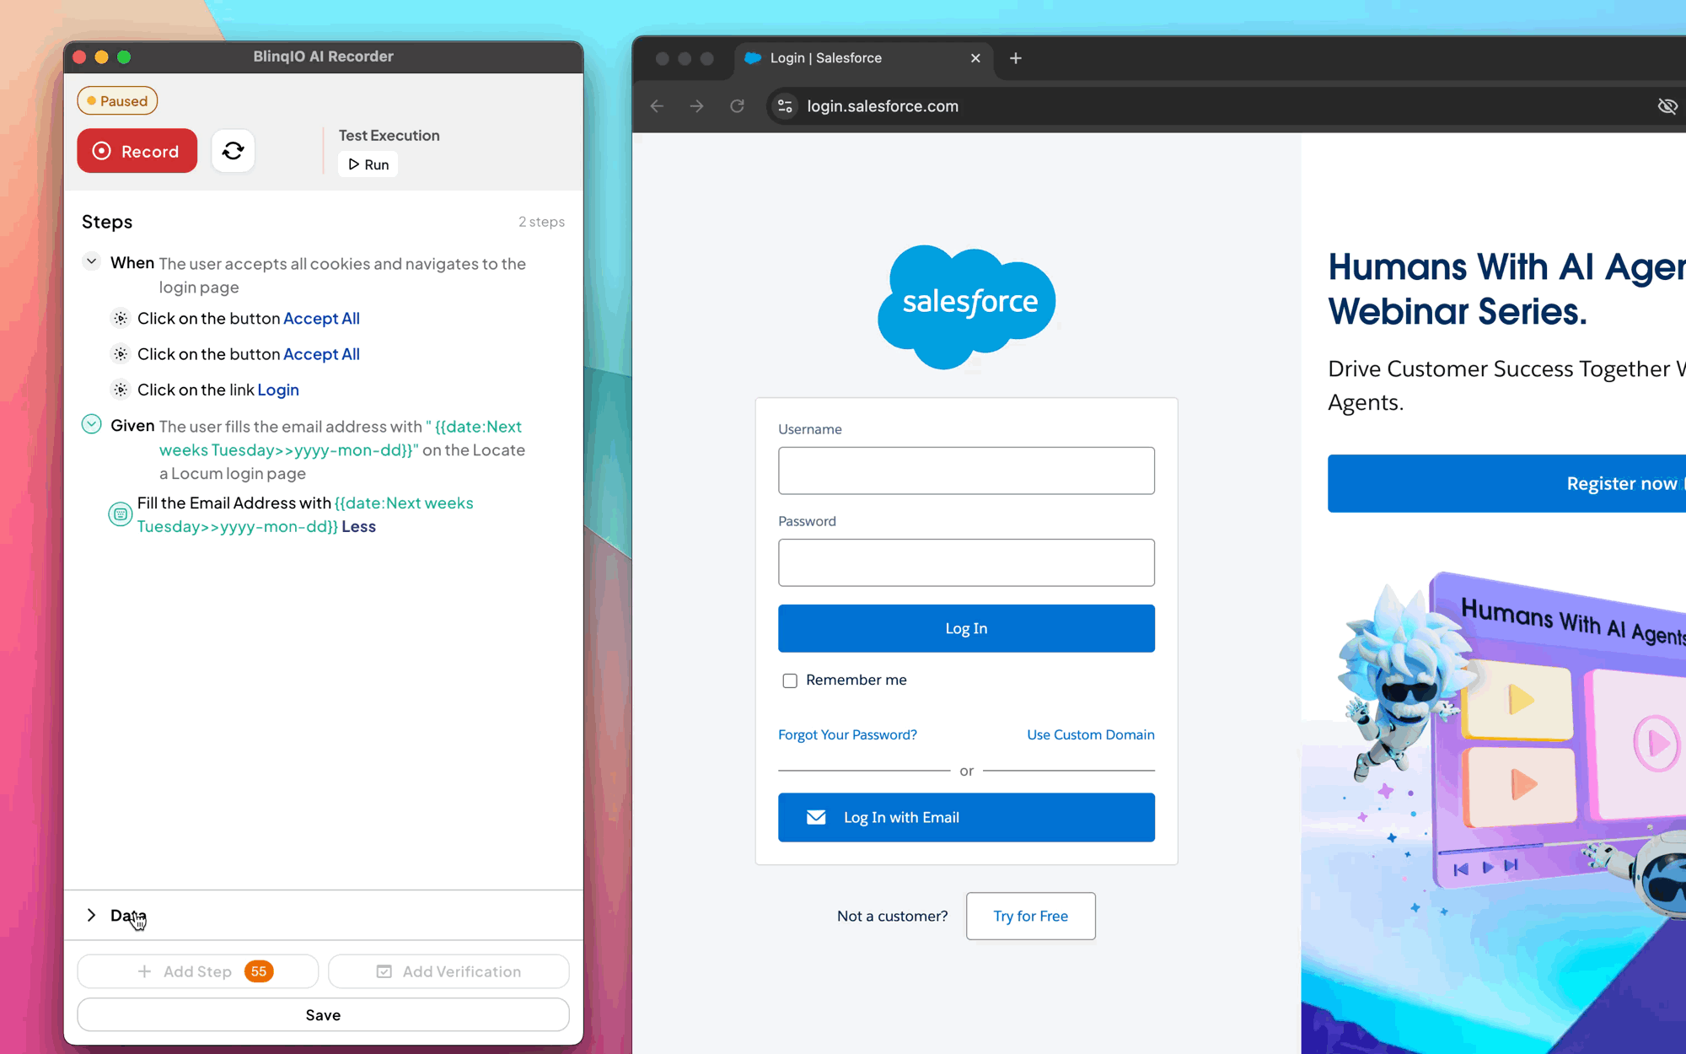The image size is (1686, 1054).
Task: Click the browser reload icon
Action: click(737, 106)
